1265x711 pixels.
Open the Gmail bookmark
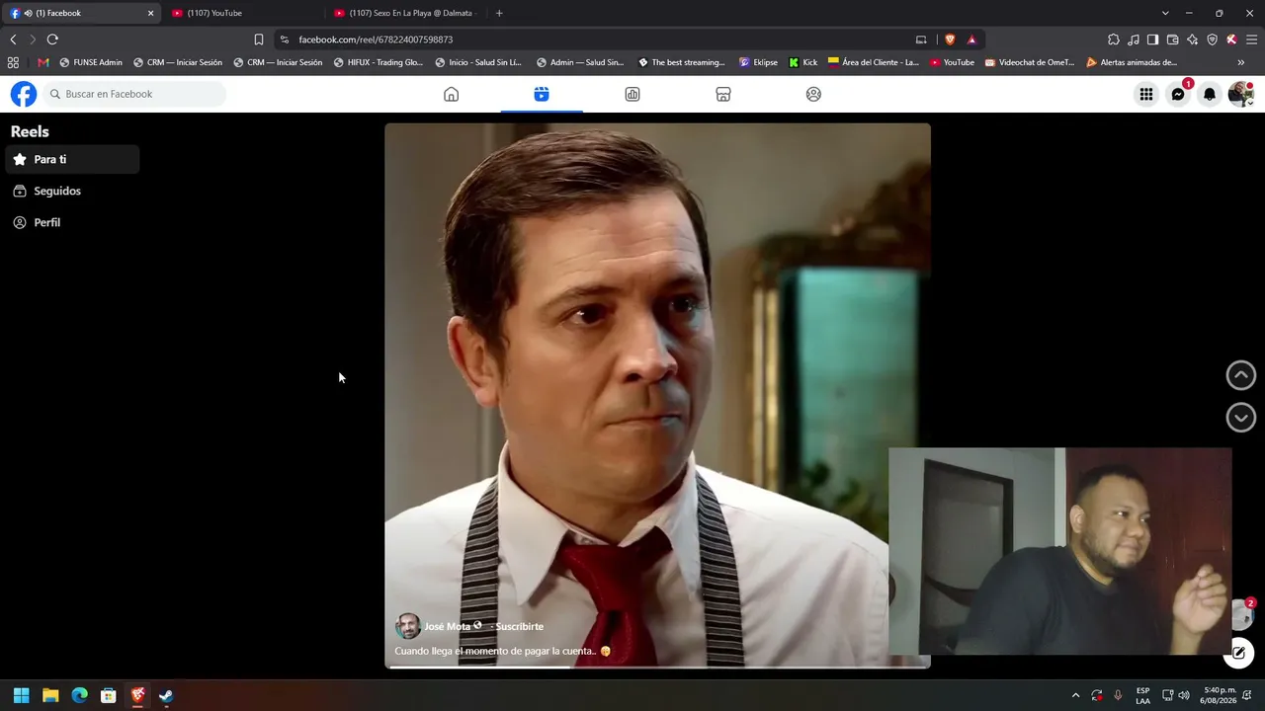point(42,62)
